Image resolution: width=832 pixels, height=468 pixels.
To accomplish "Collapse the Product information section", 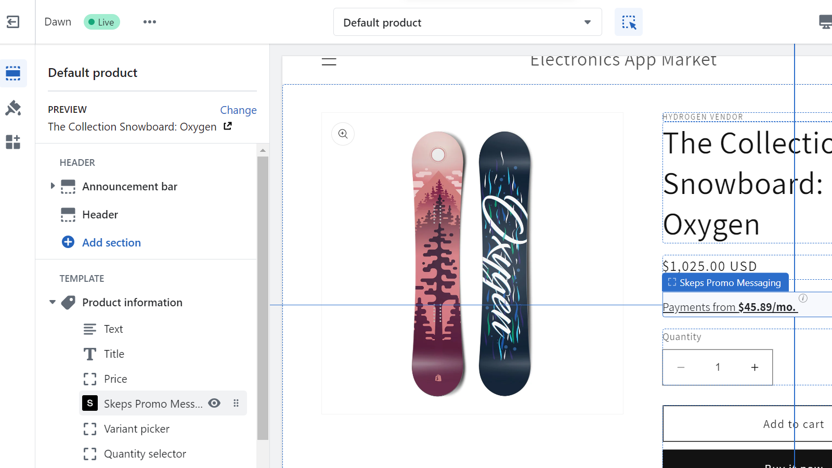I will [53, 302].
